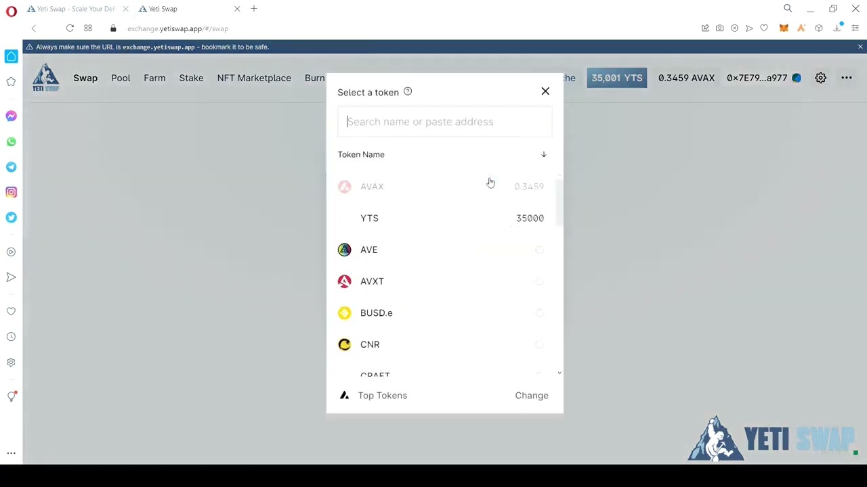Click the 35,001 YTS balance button
The width and height of the screenshot is (867, 487).
616,78
